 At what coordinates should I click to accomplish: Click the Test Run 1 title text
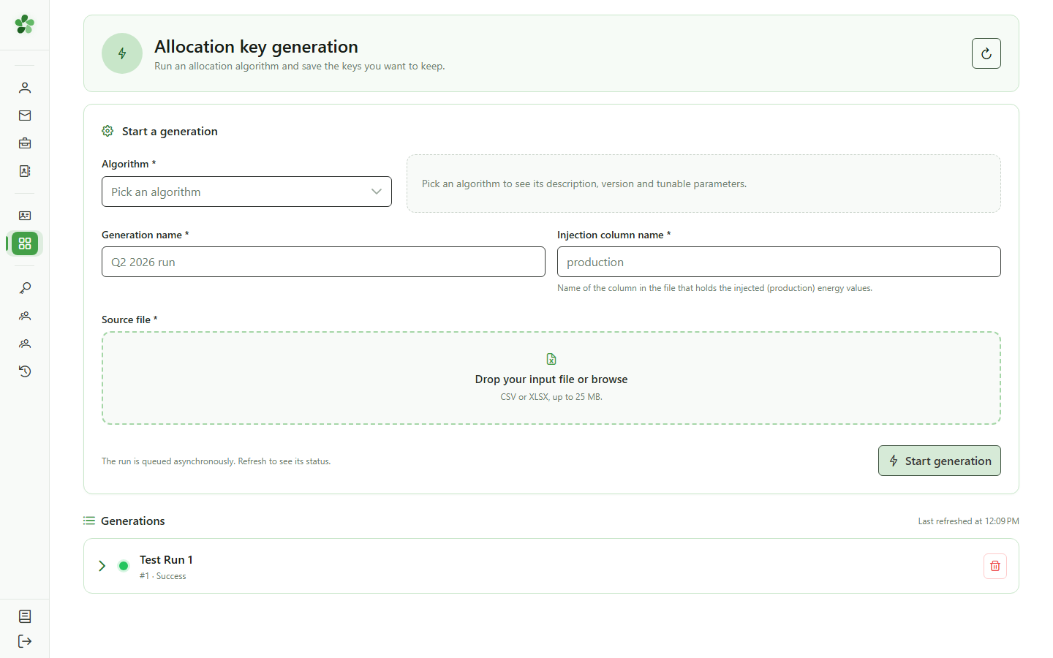166,560
